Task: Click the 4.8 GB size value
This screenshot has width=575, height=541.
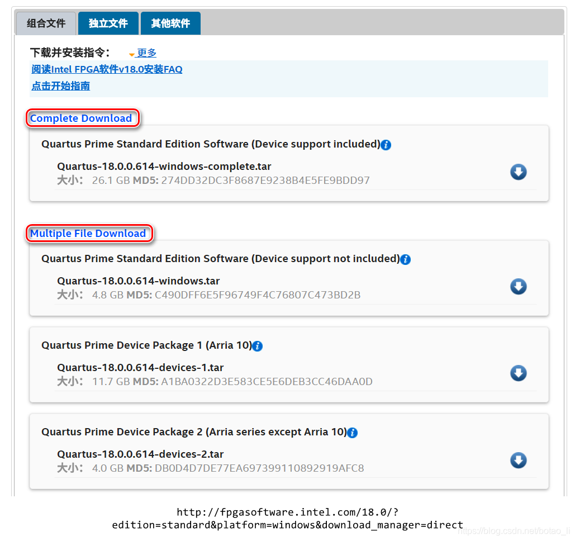Action: pos(108,295)
